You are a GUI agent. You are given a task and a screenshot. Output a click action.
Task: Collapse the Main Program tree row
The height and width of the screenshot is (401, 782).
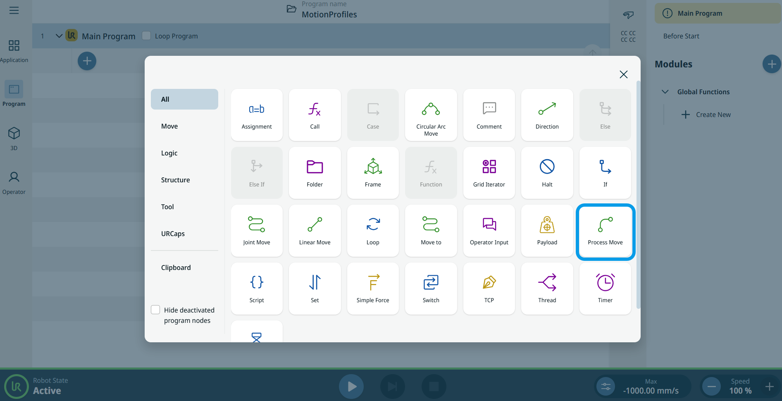click(x=59, y=36)
